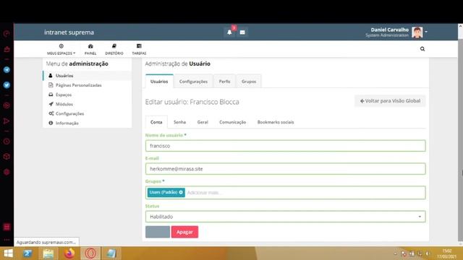Open Firefox from the taskbar
Viewport: 463px width, 260px height.
click(69, 253)
